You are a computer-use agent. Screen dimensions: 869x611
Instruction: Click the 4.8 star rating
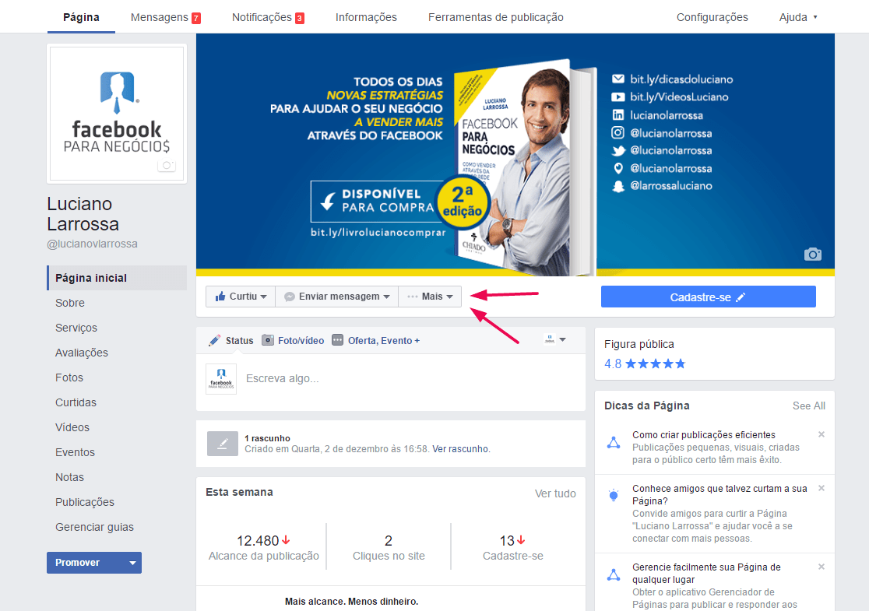click(645, 364)
